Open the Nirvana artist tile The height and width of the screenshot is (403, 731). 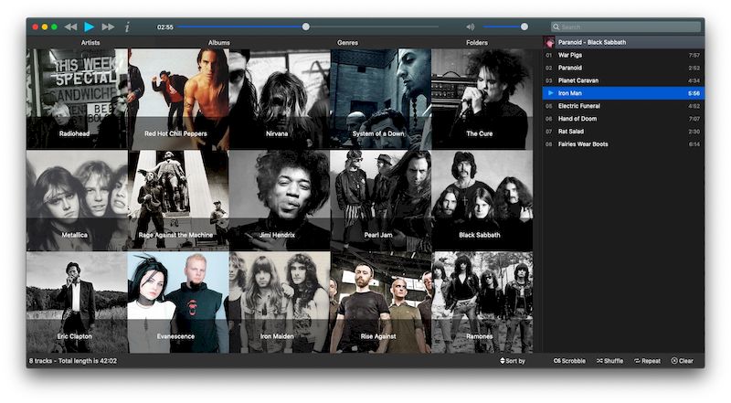click(x=280, y=99)
